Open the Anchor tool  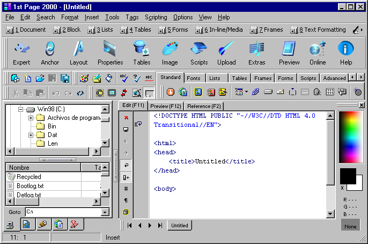pyautogui.click(x=50, y=54)
